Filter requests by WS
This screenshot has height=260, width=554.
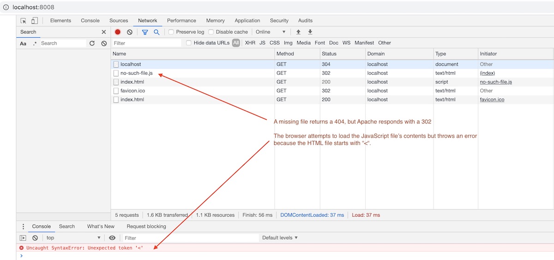[346, 43]
